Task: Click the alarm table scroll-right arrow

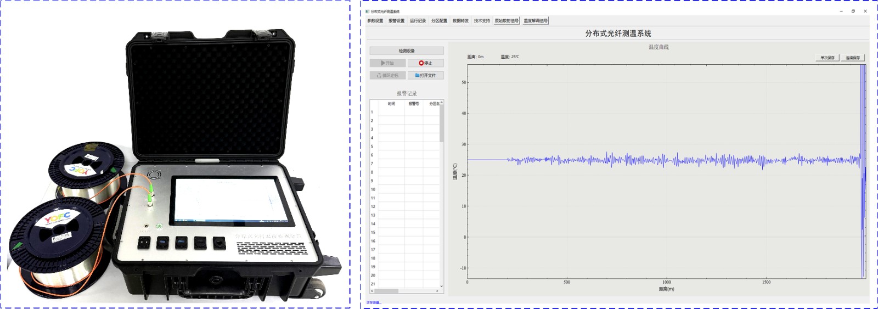Action: pos(437,291)
